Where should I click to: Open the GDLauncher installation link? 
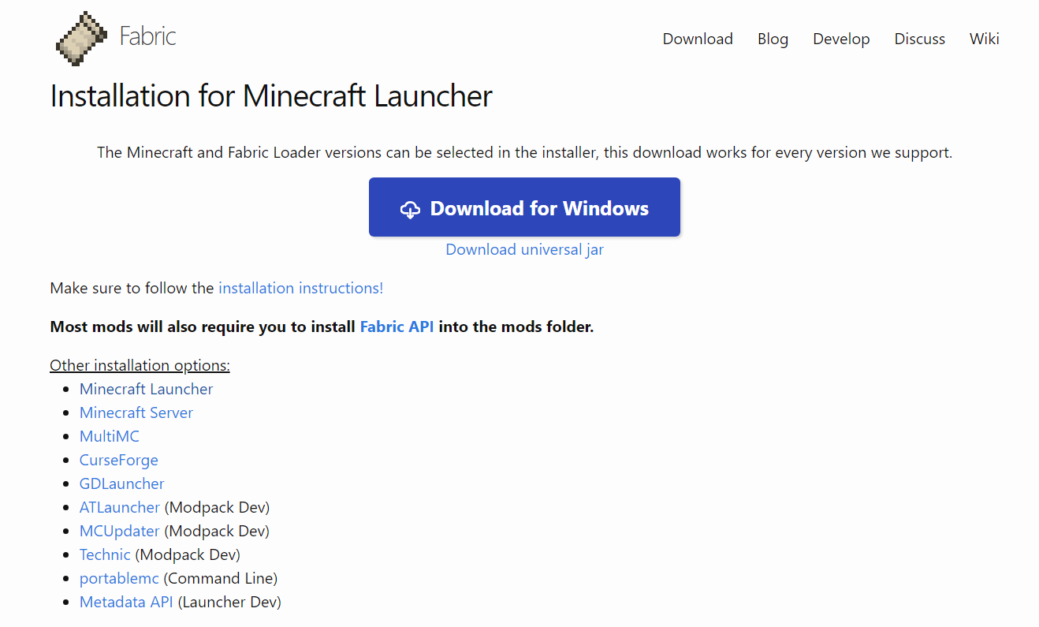point(121,483)
